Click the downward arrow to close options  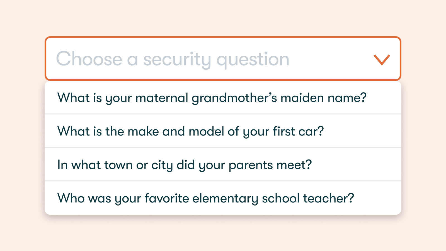(x=381, y=59)
